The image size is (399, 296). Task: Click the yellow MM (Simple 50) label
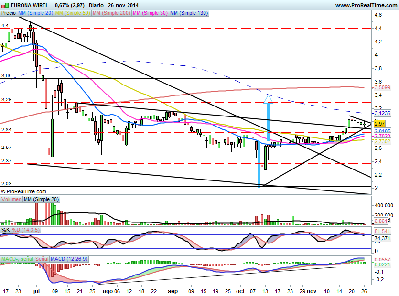(73, 13)
